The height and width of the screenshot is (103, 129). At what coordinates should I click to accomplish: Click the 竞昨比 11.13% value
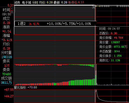tap(115, 60)
